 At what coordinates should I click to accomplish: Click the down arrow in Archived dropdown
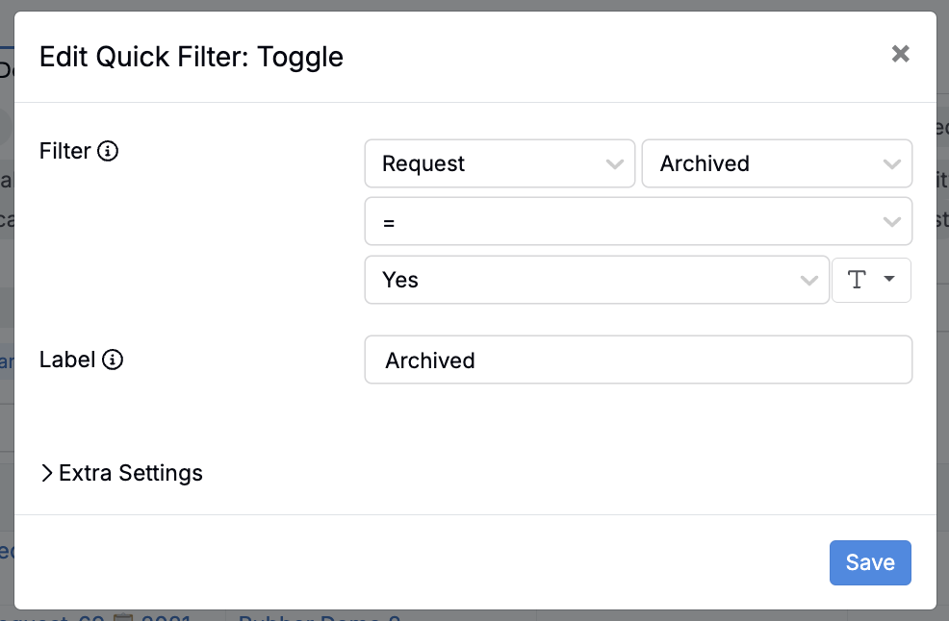(x=891, y=164)
